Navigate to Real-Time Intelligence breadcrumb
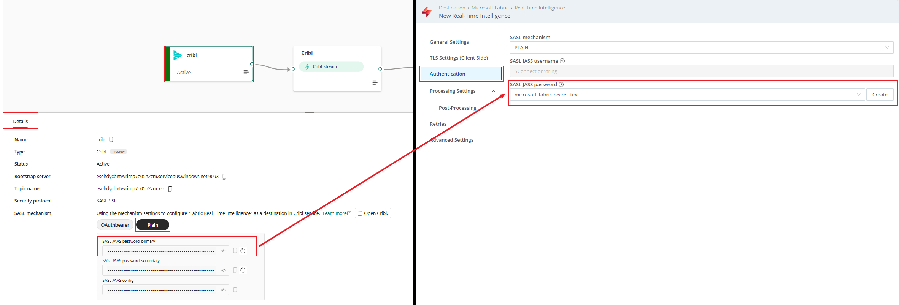The height and width of the screenshot is (305, 899). point(540,8)
